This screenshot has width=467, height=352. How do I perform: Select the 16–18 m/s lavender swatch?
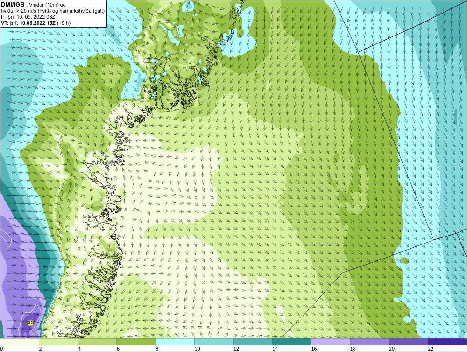[x=331, y=342]
